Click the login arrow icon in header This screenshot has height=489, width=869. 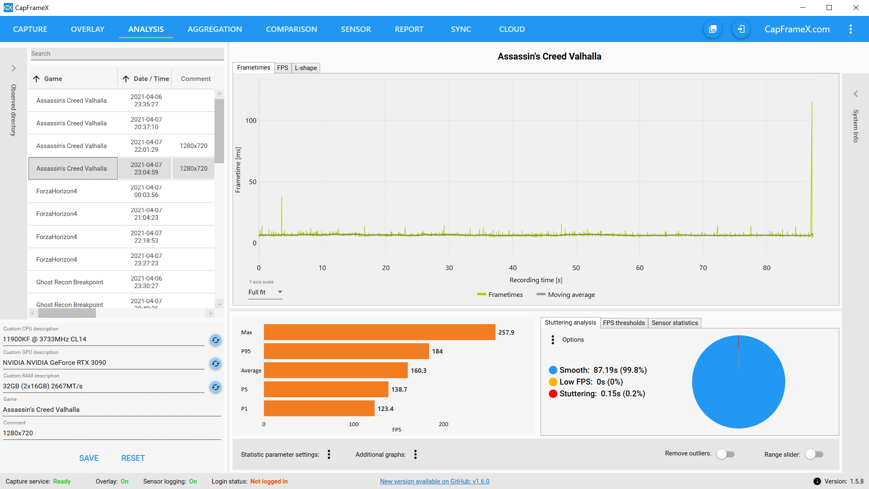coord(741,29)
